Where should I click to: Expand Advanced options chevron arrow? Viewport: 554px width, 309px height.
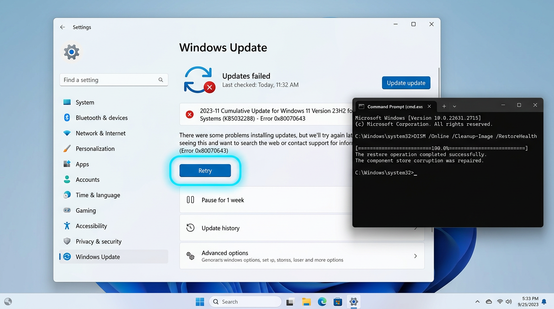click(x=415, y=256)
